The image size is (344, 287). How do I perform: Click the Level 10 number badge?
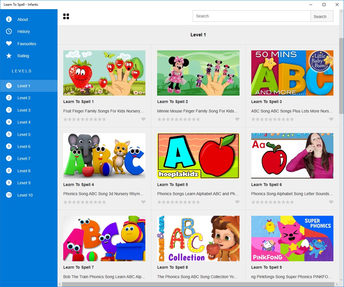(x=9, y=195)
